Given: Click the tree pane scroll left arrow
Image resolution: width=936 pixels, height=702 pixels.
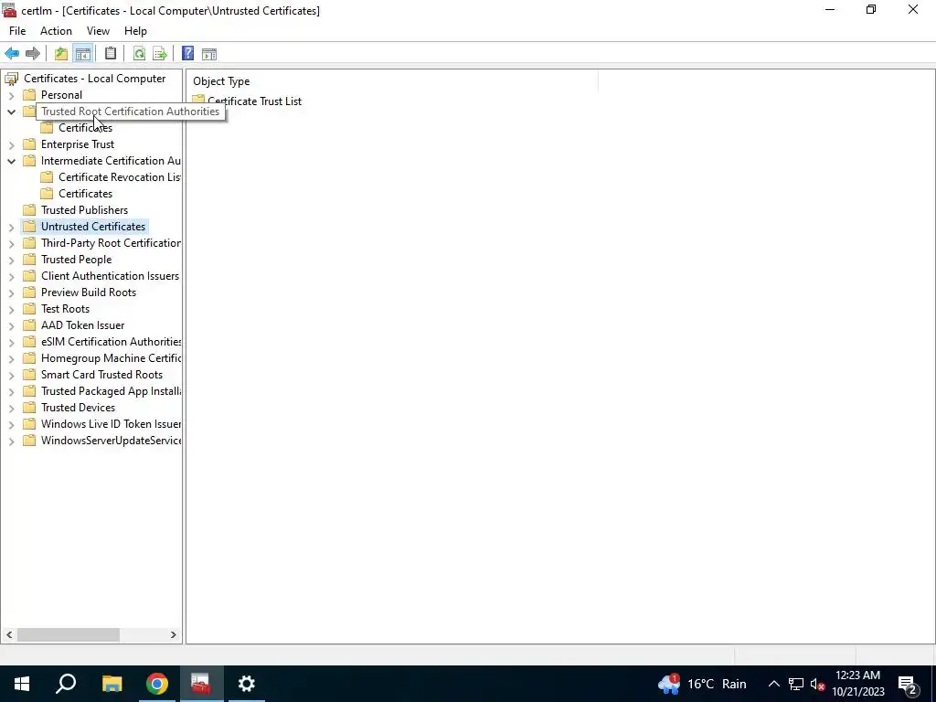Looking at the screenshot, I should [9, 634].
